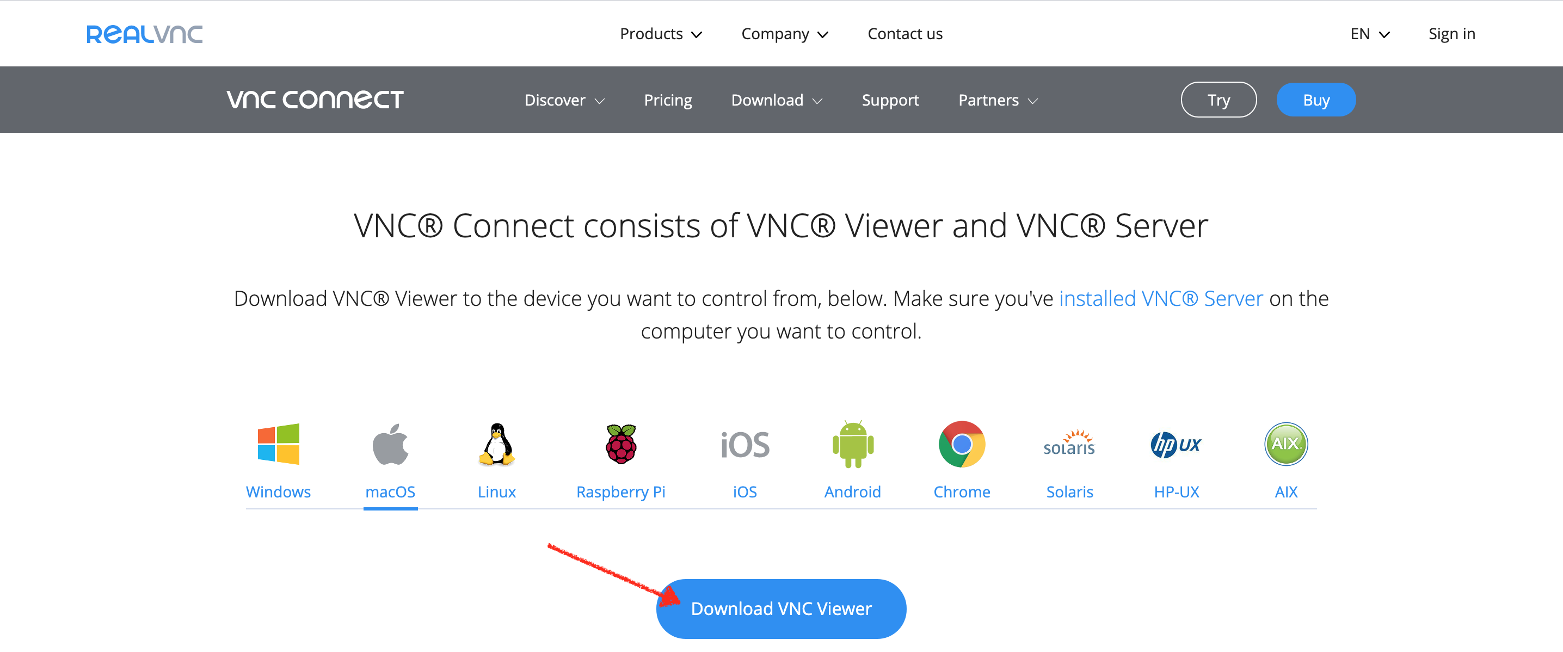Select the HP-UX logo icon
Screen dimensions: 1563x652
[1176, 445]
